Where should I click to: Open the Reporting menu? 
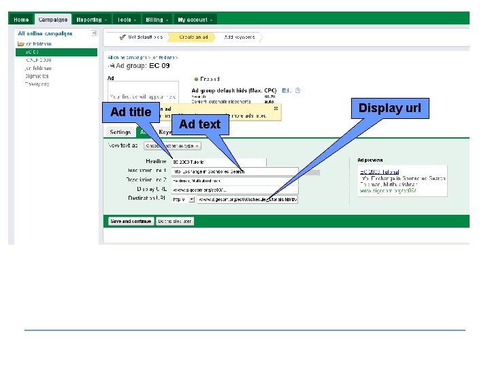coord(92,20)
